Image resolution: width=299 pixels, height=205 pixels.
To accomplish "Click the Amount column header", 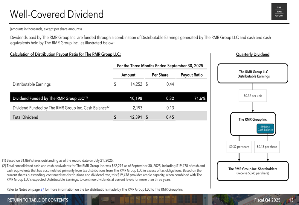I will coord(128,75).
